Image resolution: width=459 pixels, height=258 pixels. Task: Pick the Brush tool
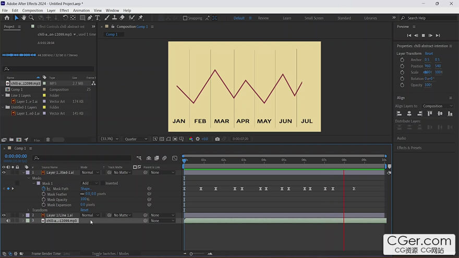pos(107,18)
